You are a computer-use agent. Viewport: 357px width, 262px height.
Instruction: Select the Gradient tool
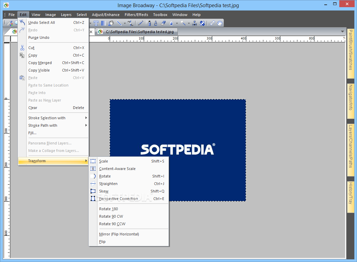[x=103, y=23]
